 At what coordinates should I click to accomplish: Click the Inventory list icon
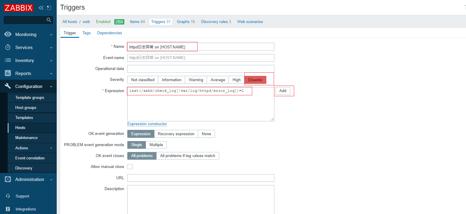click(8, 60)
